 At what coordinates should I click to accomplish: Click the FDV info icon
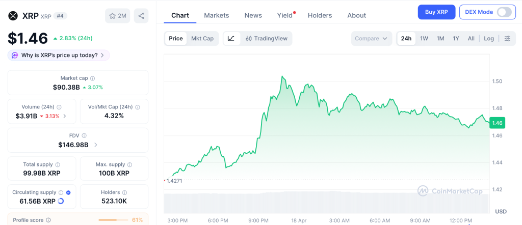pos(84,136)
